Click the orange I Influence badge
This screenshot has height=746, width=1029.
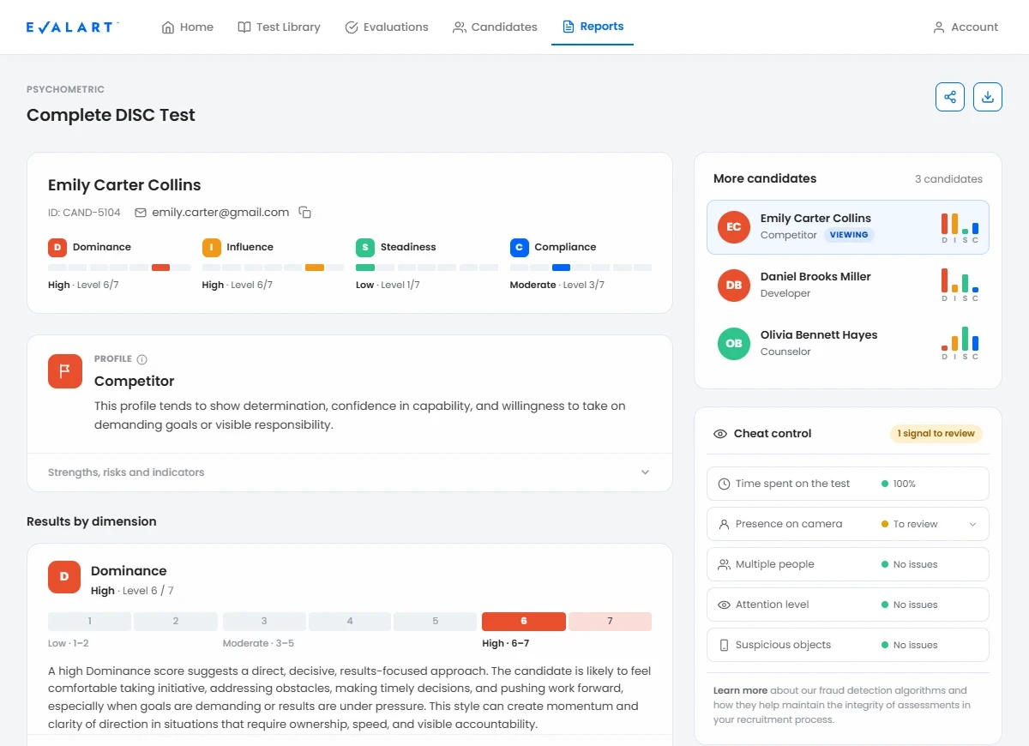[212, 247]
